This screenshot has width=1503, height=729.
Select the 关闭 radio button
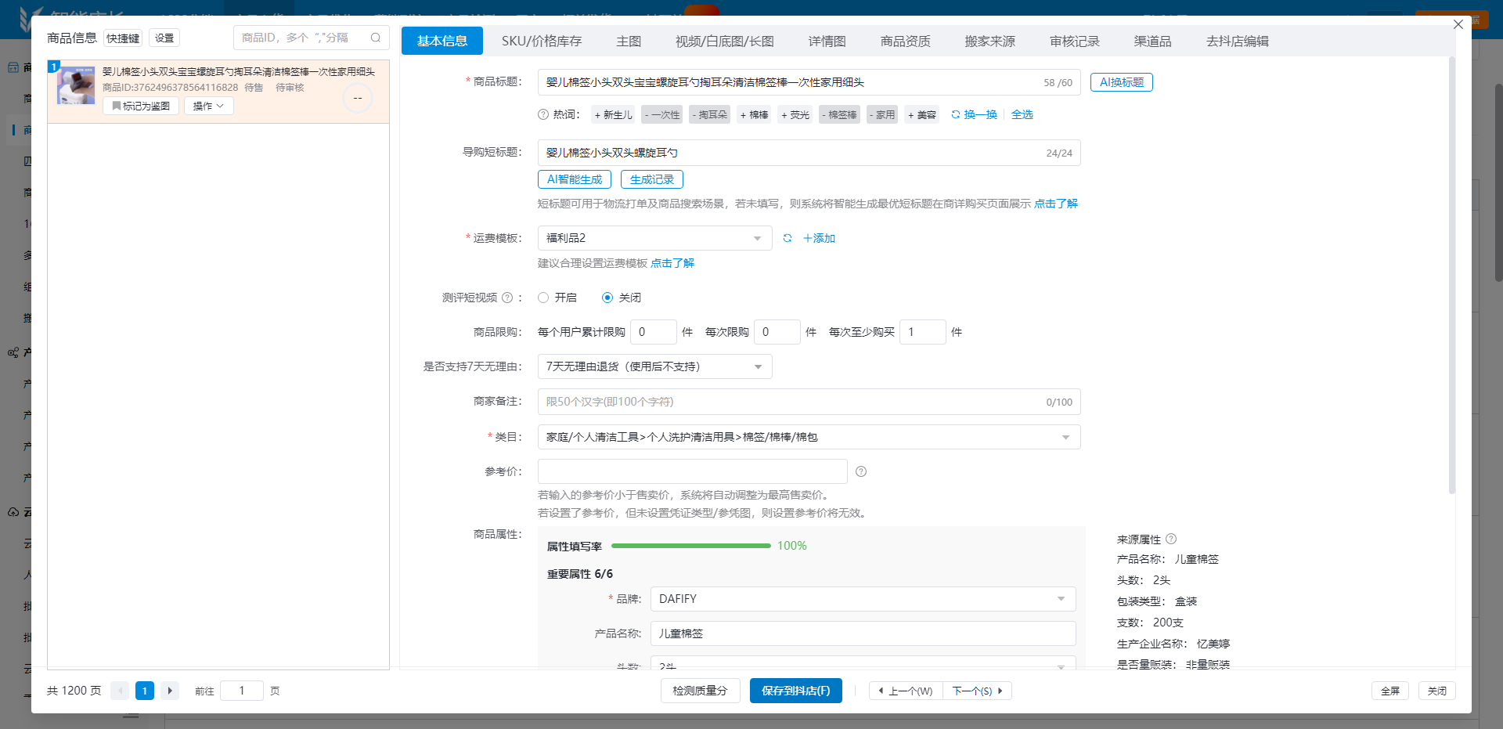tap(607, 298)
